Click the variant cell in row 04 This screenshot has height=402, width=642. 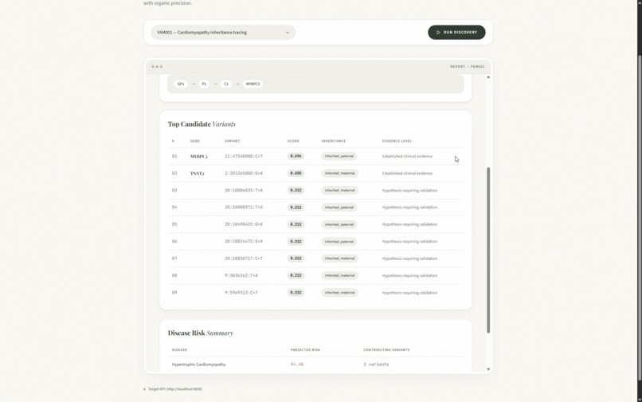(244, 207)
